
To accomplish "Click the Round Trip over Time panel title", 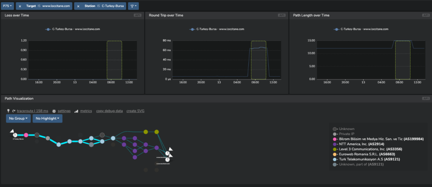I will (166, 16).
